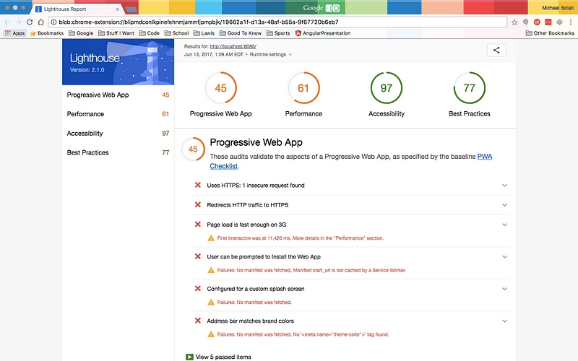Viewport: 578px width, 361px height.
Task: Select Accessibility in the sidebar
Action: tap(118, 134)
